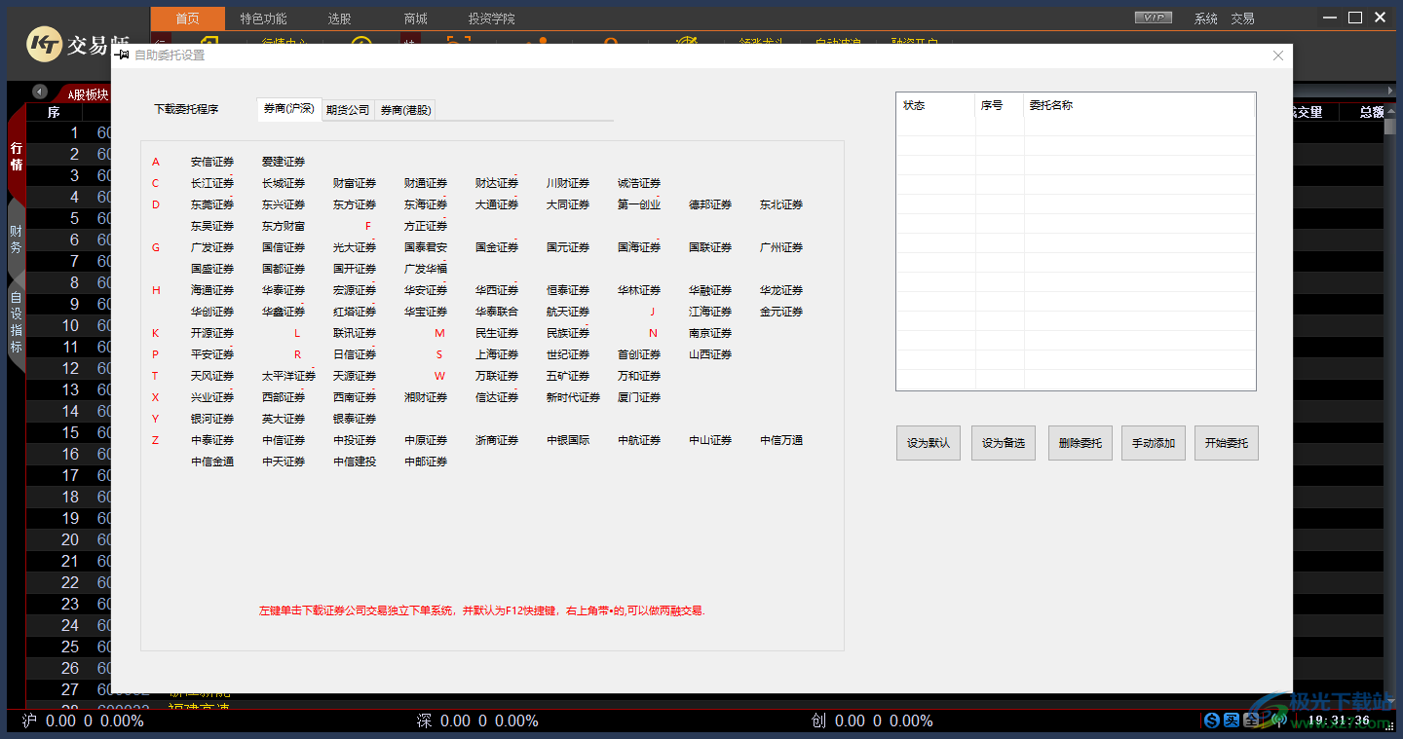Click the grey 全 status bar icon

1251,721
